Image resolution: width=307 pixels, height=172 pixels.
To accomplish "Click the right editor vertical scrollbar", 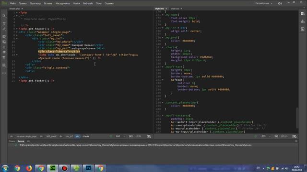I will (297, 118).
